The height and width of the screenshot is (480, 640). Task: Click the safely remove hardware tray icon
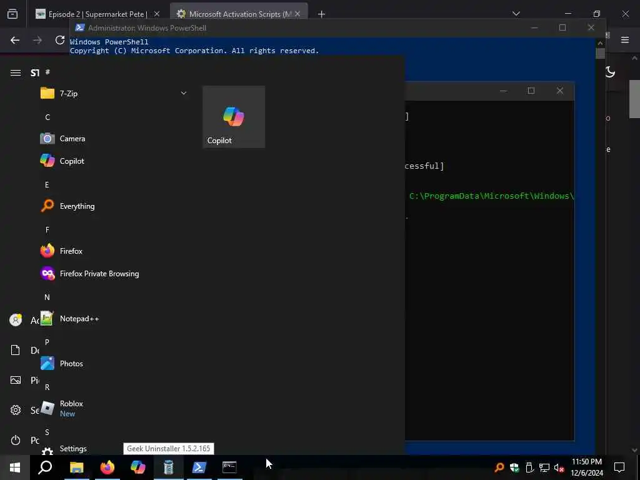529,467
